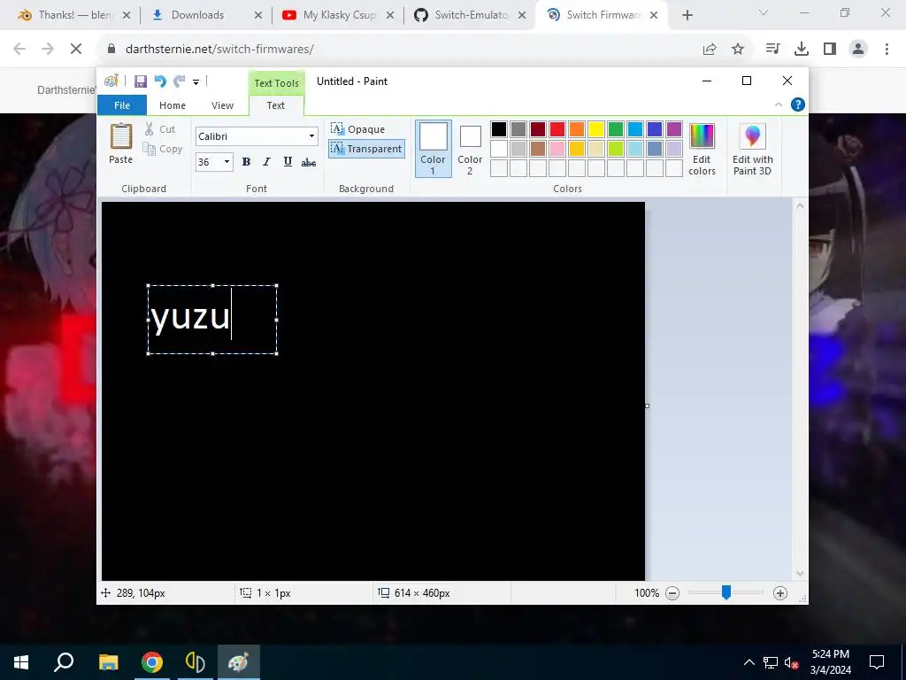The image size is (906, 680).
Task: Click the Copy command
Action: [163, 149]
